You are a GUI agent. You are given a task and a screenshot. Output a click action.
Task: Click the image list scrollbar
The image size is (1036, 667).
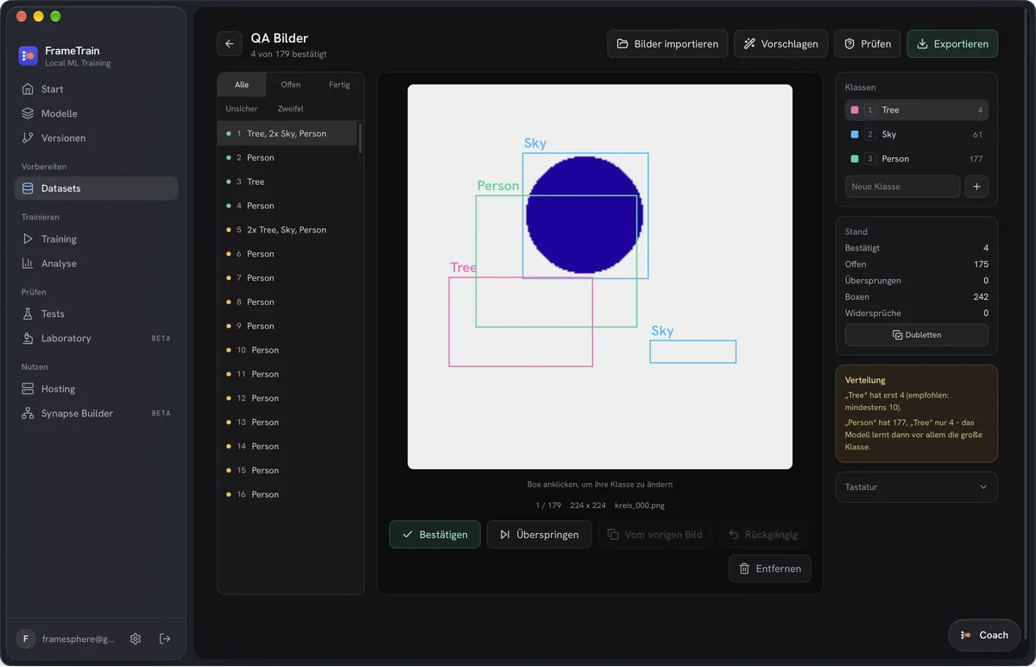point(360,138)
